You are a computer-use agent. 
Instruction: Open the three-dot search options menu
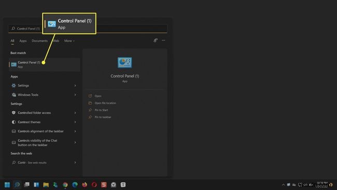click(x=163, y=40)
